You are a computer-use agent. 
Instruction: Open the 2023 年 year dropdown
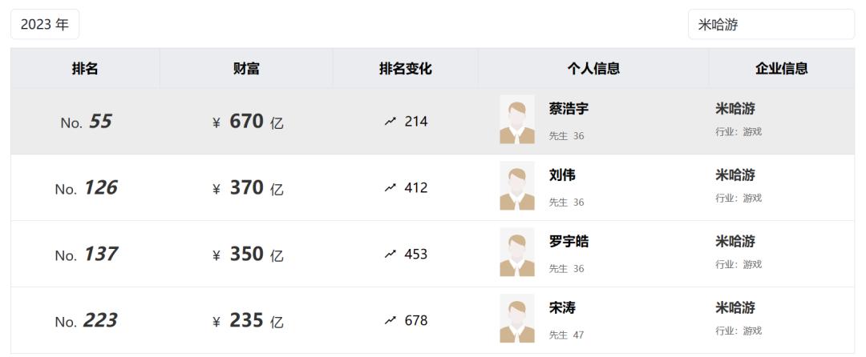[x=45, y=24]
